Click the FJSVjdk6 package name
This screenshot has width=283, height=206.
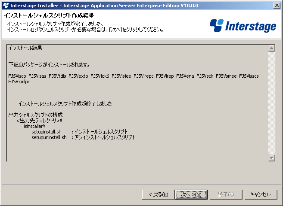coord(100,76)
